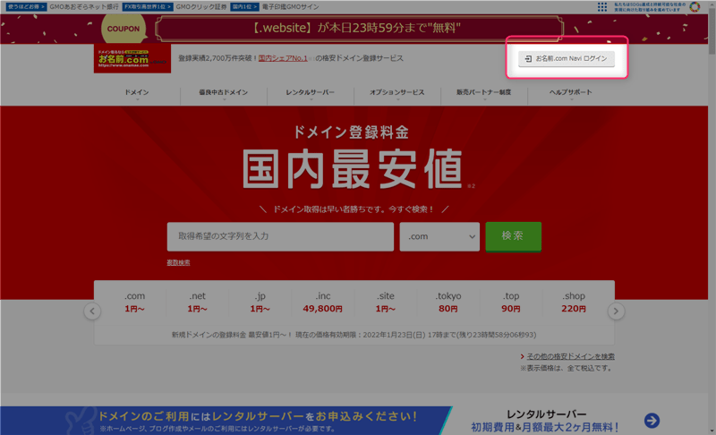Click the blue レンタルサーバー application banner

click(226, 421)
